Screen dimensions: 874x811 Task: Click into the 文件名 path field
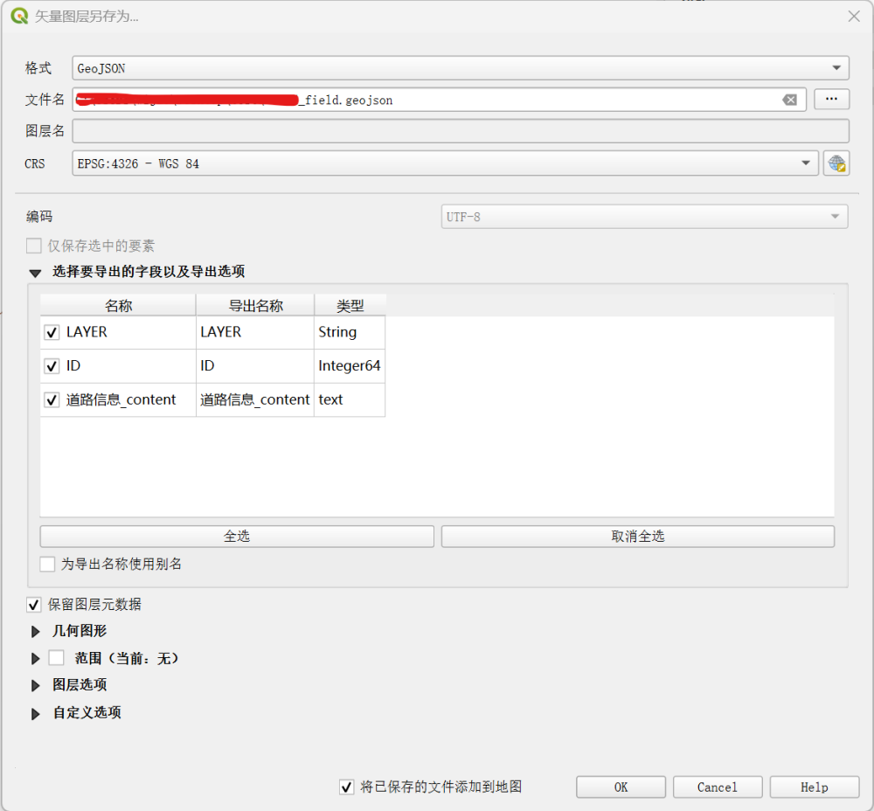pyautogui.click(x=524, y=100)
